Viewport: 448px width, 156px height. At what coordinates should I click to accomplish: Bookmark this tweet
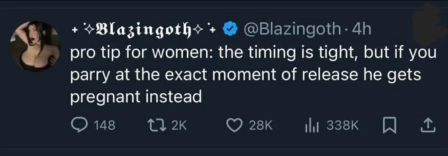tap(389, 126)
